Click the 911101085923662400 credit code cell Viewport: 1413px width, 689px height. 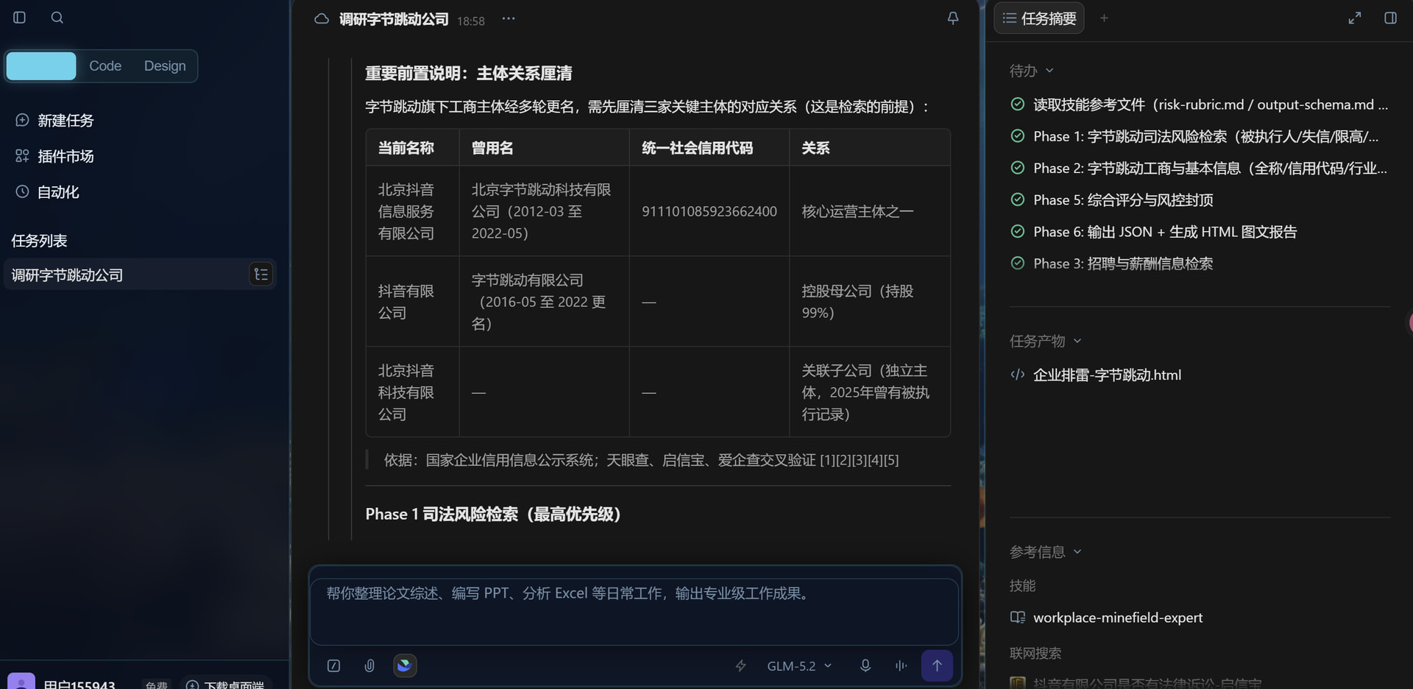click(x=709, y=211)
